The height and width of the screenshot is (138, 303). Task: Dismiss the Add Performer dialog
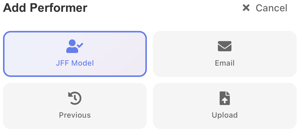pyautogui.click(x=265, y=8)
